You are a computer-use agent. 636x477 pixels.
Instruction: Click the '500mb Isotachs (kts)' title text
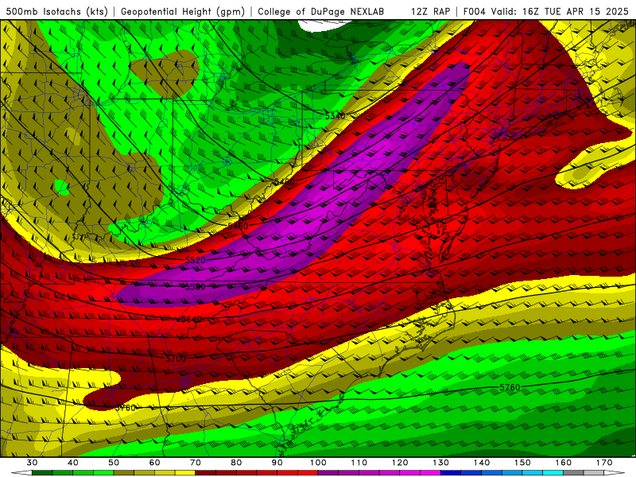click(x=56, y=11)
